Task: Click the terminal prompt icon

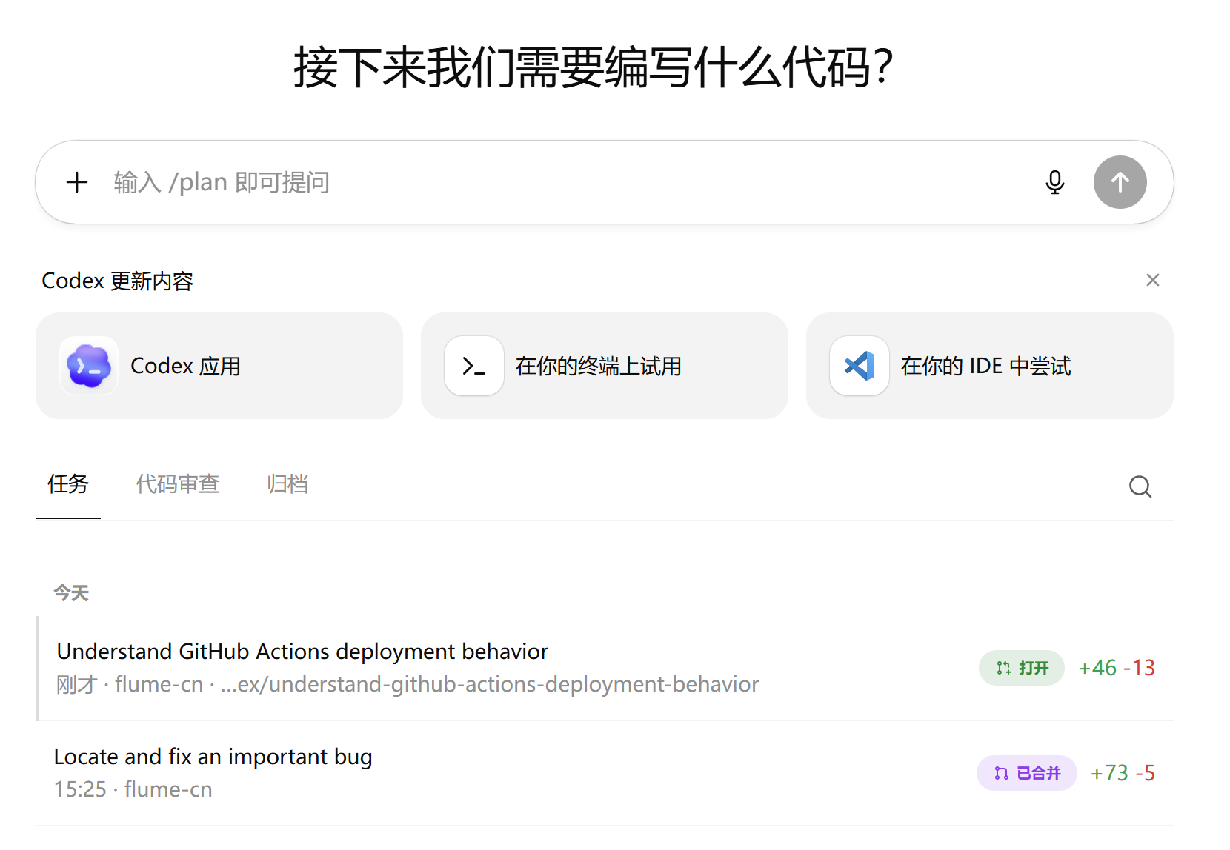Action: pos(474,366)
